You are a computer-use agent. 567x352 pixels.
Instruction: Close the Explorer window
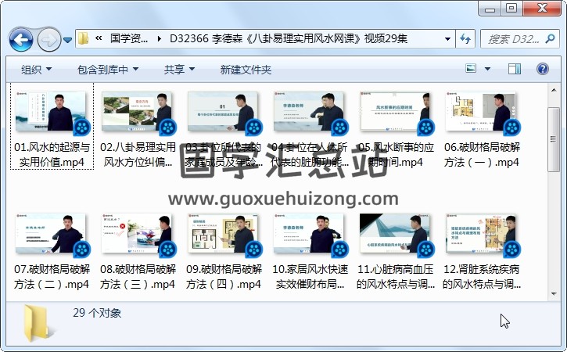(541, 9)
